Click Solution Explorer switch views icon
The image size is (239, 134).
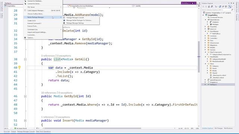212,7
